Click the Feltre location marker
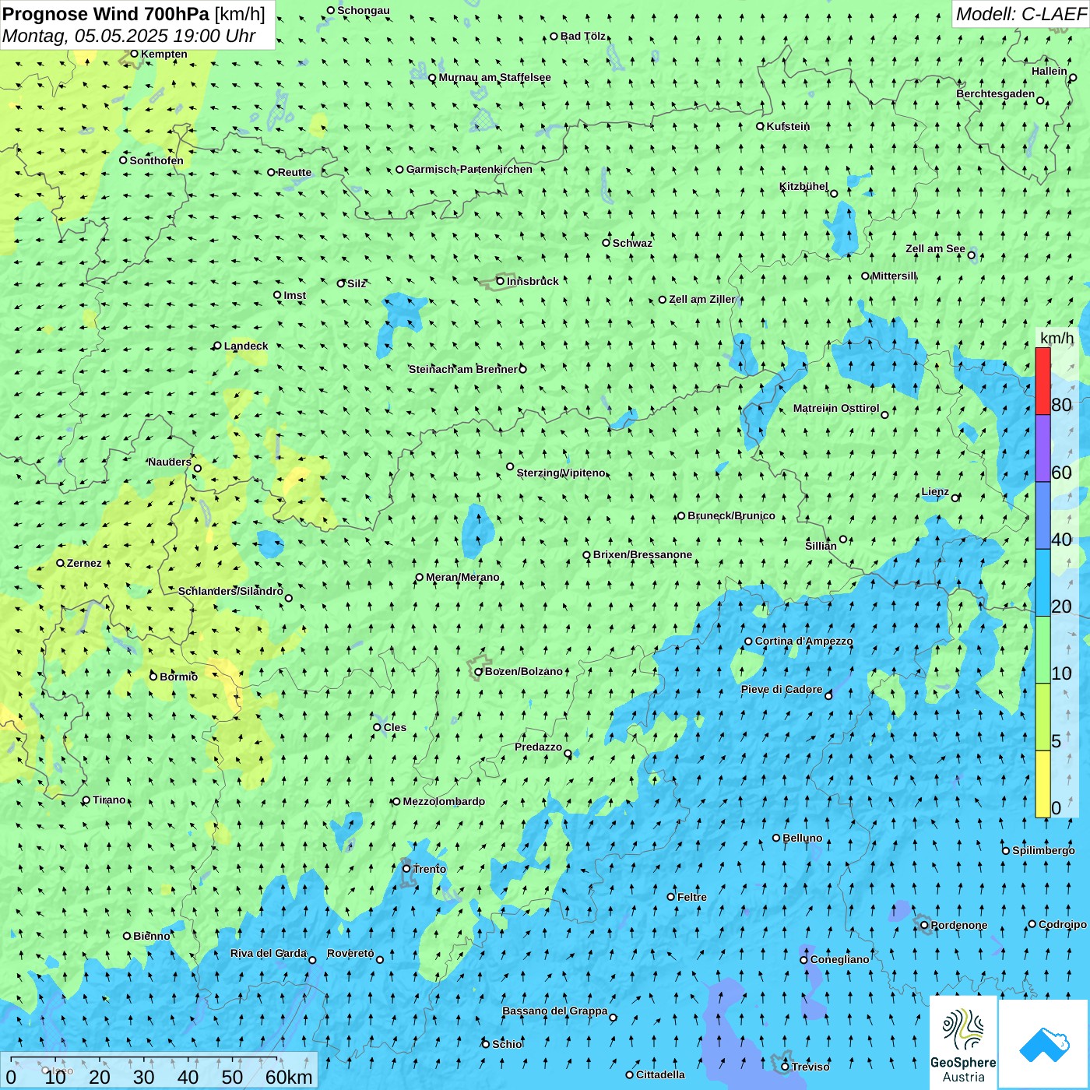Image resolution: width=1090 pixels, height=1090 pixels. click(670, 897)
